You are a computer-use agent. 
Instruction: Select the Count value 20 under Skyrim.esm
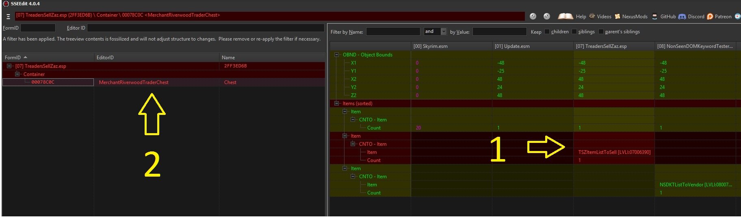pyautogui.click(x=418, y=127)
